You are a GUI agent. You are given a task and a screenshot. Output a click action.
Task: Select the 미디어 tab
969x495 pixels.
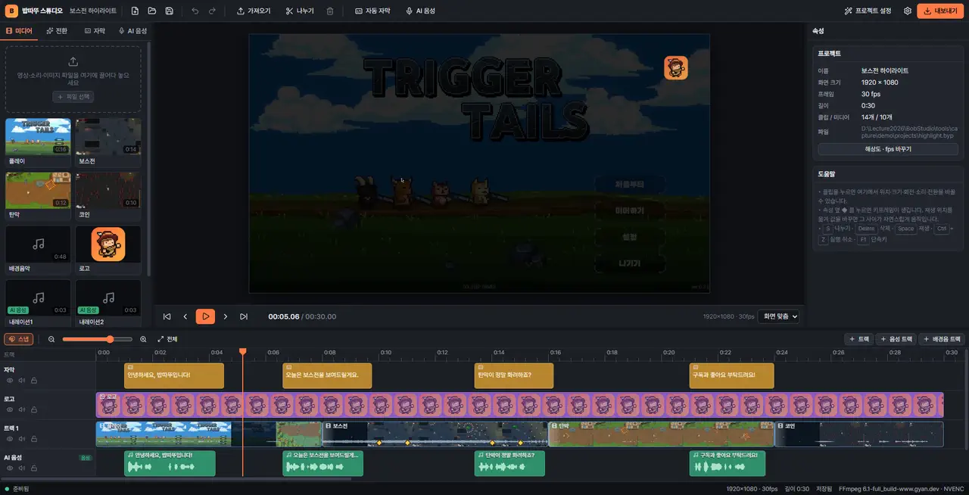tap(19, 31)
